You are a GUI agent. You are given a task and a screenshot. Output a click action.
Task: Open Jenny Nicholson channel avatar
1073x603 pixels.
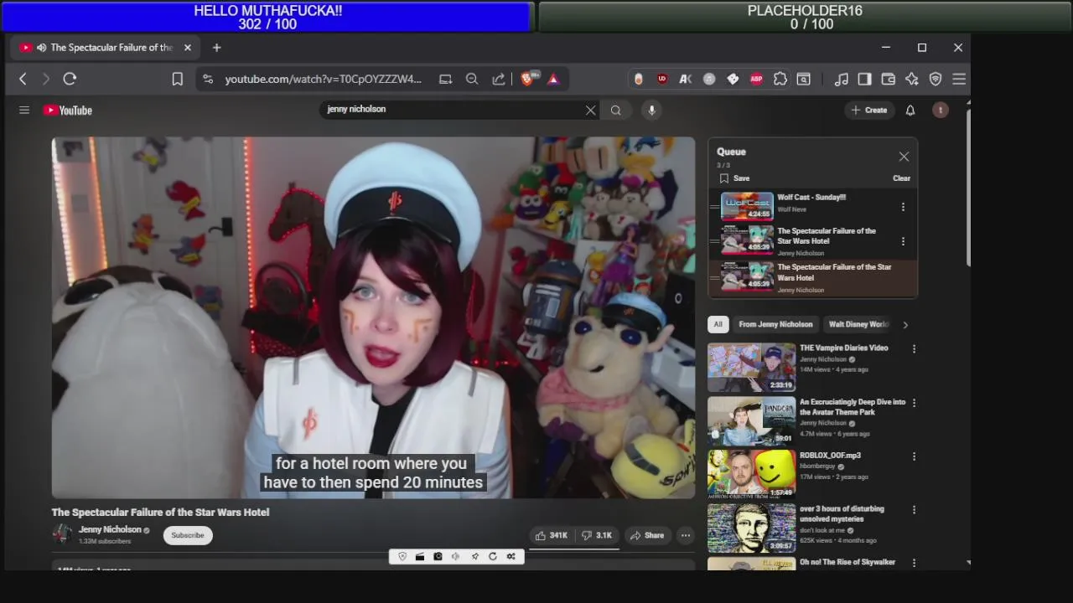tap(62, 534)
